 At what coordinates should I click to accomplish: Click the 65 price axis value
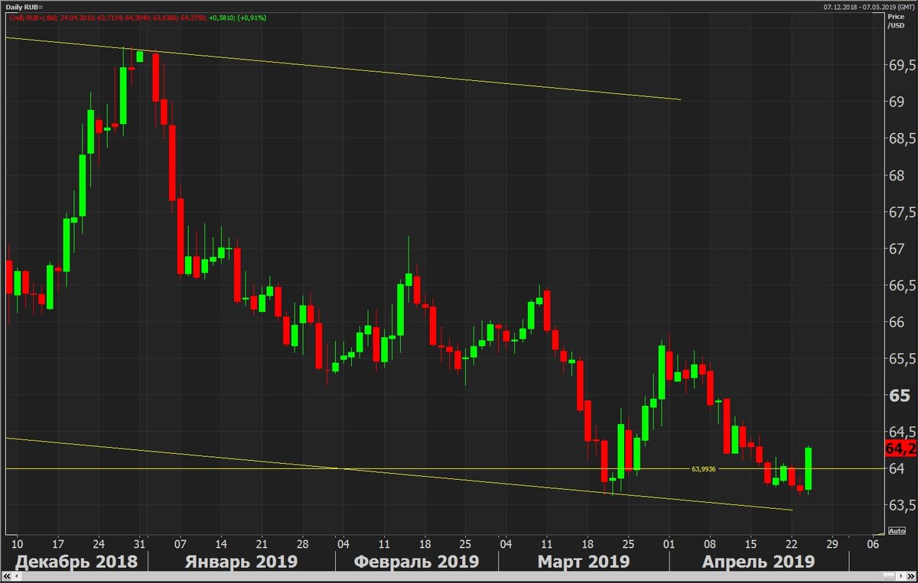pyautogui.click(x=899, y=396)
